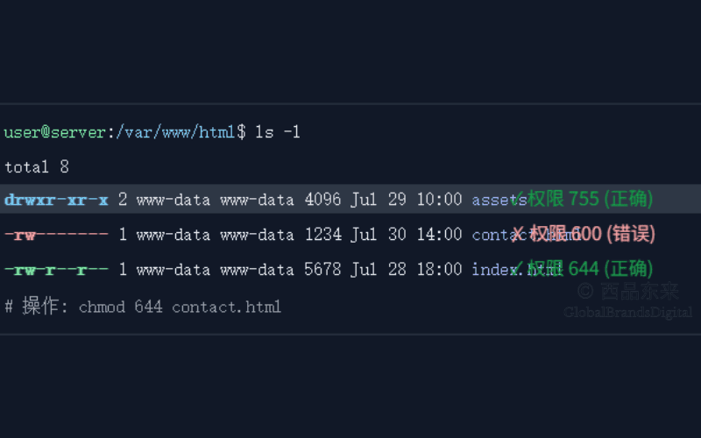701x438 pixels.
Task: Click the /var/www/html path in prompt
Action: click(x=175, y=132)
